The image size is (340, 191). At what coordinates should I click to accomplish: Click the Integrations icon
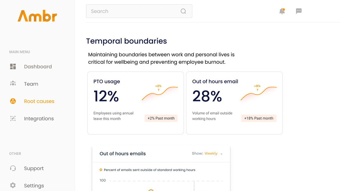point(13,119)
